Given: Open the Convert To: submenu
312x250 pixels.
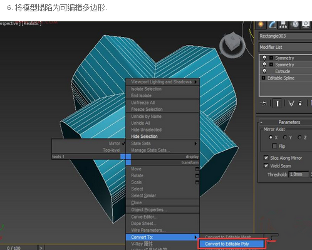Looking at the screenshot, I should 162,237.
